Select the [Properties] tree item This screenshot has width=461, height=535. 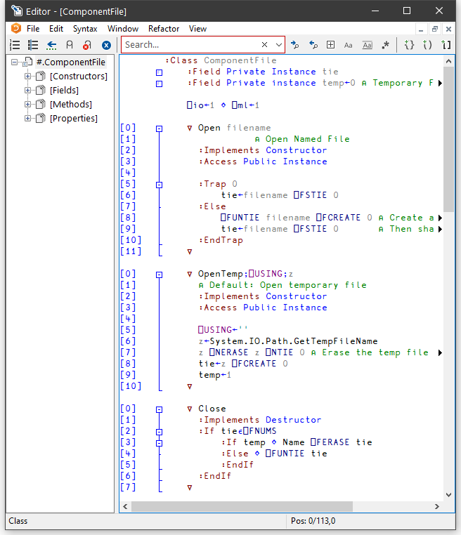pyautogui.click(x=73, y=118)
